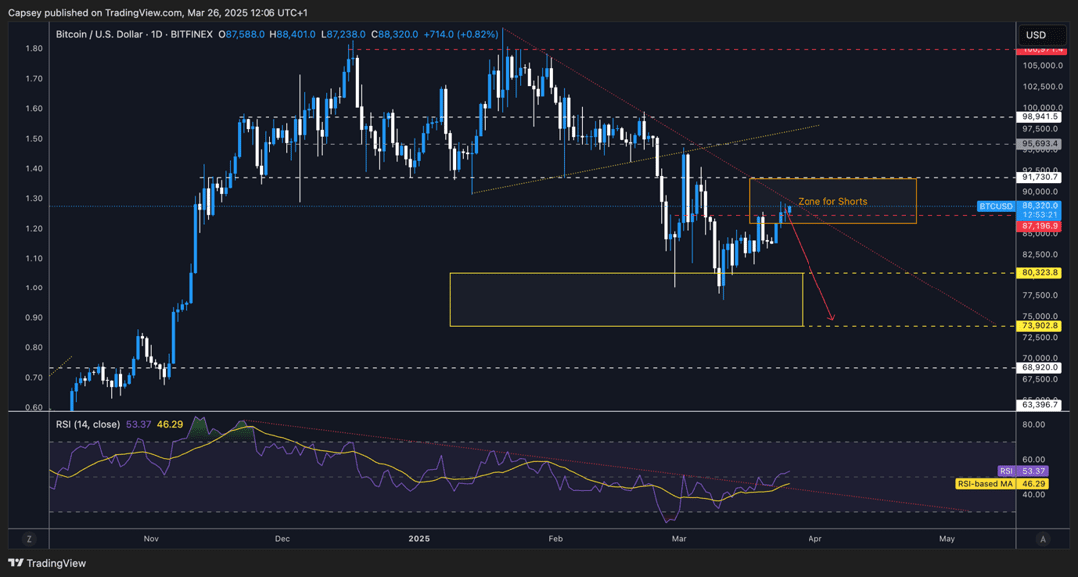Click the Feb date on time axis
1078x577 pixels.
coord(556,539)
